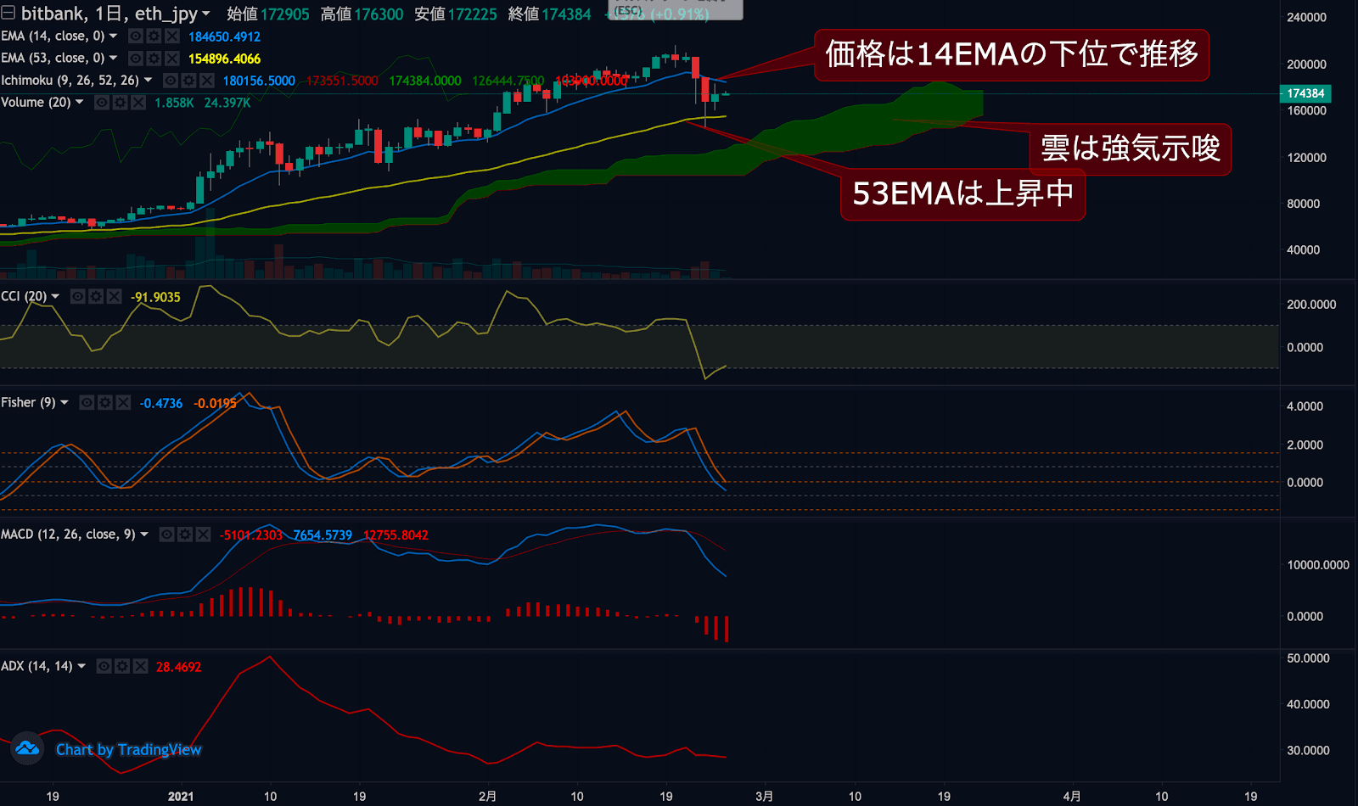
Task: Click the TradingView cloud logo
Action: [x=27, y=748]
